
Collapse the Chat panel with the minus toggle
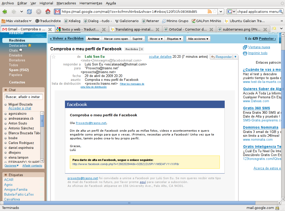coord(6,90)
